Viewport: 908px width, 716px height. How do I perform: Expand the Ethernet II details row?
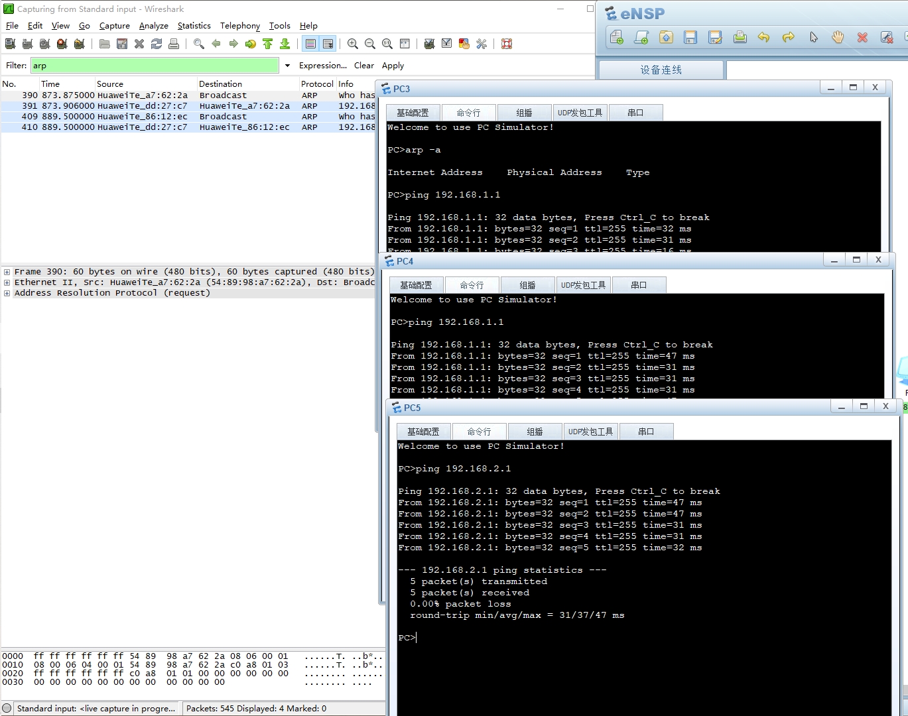tap(7, 282)
